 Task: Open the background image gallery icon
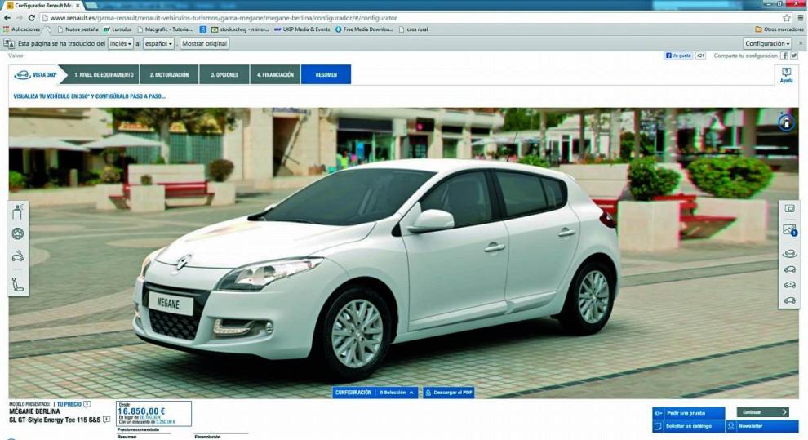(789, 229)
